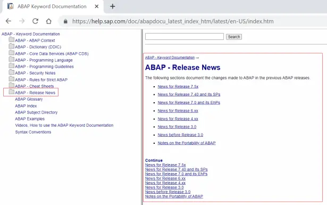The height and width of the screenshot is (205, 327).
Task: Click the ABAP - Release News page heading
Action: point(183,68)
